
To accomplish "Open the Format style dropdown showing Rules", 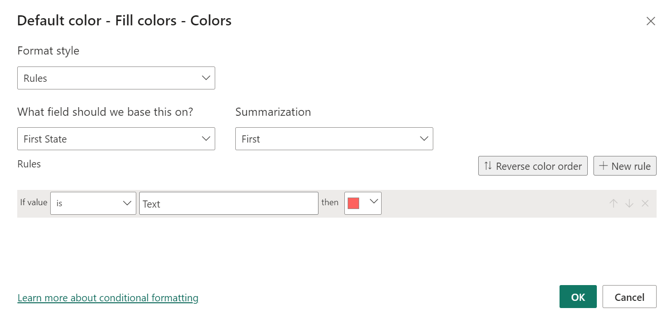I will 116,78.
